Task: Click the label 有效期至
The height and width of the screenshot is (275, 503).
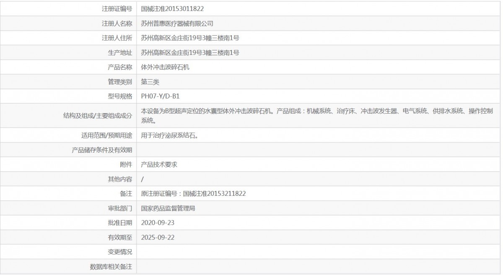Action: 120,237
